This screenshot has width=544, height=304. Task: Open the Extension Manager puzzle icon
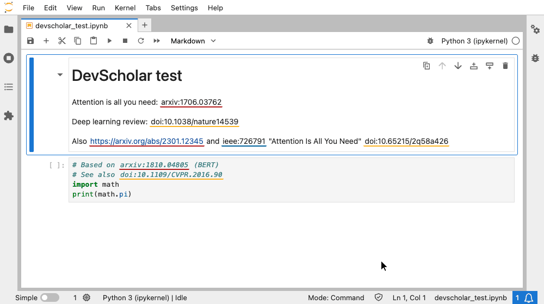pos(9,116)
